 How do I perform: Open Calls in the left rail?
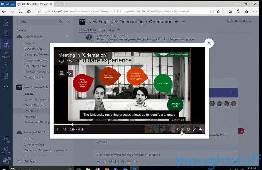(6, 65)
